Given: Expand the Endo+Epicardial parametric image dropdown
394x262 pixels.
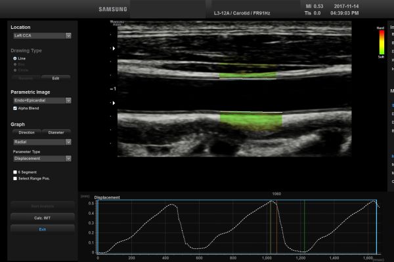Looking at the screenshot, I should tap(42, 101).
